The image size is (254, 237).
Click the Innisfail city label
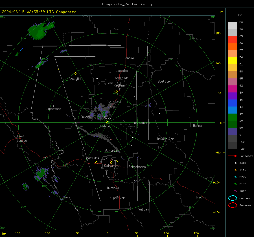pos(114,102)
